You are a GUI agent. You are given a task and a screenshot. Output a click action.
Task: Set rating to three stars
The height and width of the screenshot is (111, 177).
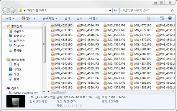point(73,105)
